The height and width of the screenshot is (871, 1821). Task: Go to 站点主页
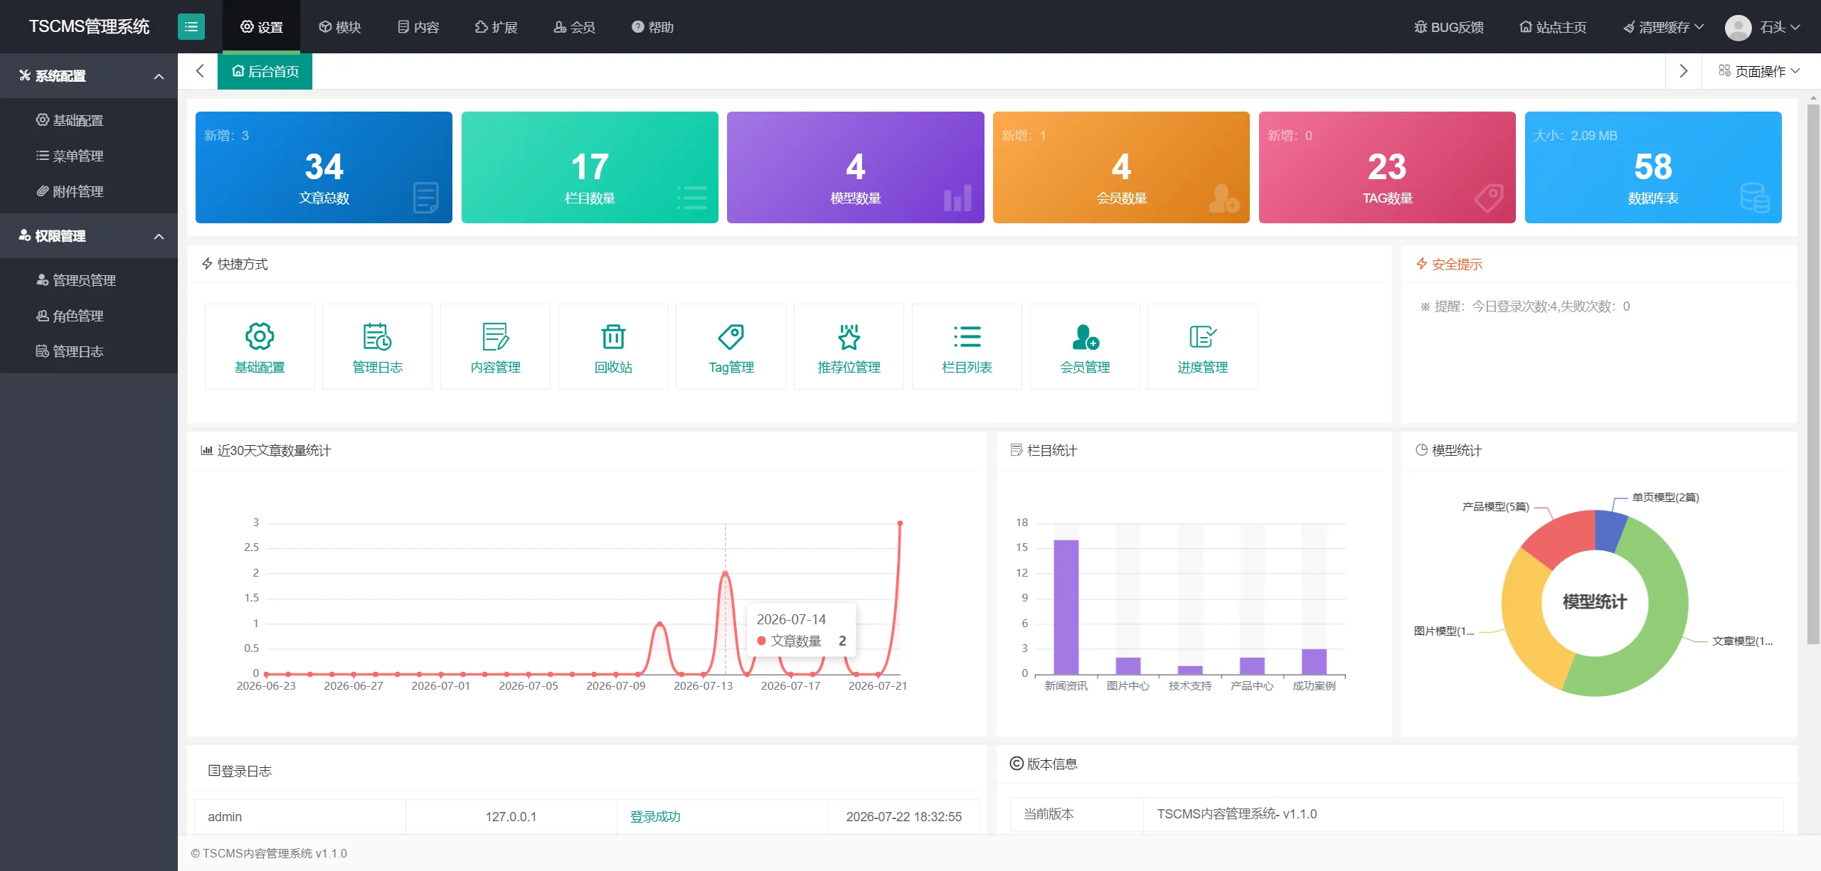pyautogui.click(x=1553, y=27)
